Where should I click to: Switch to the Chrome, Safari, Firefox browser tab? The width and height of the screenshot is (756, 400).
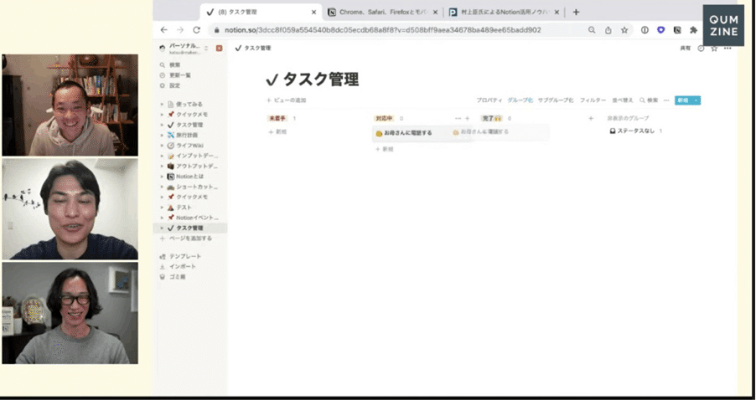pos(381,13)
